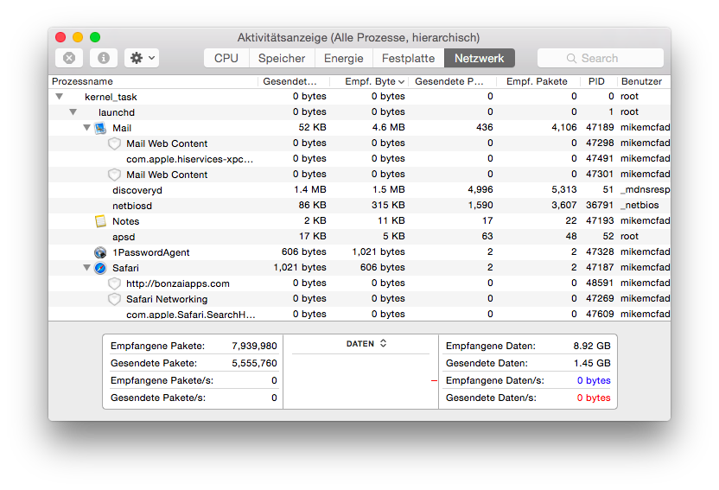Viewport: 719px width, 490px height.
Task: Open the DATEN graph selector popup
Action: (x=366, y=344)
